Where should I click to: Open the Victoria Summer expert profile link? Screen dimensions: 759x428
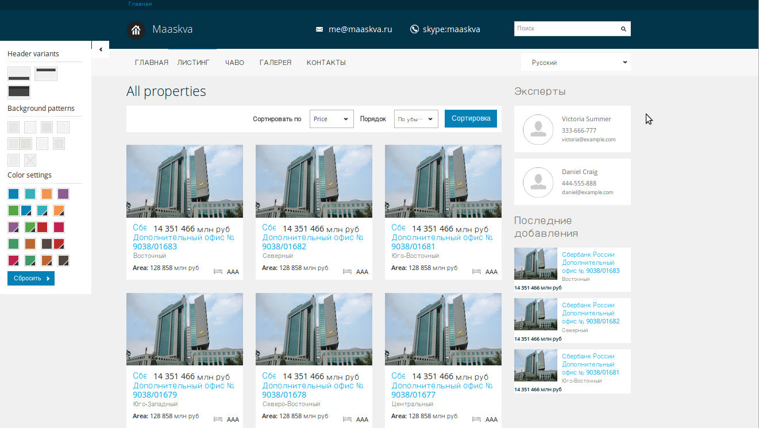click(x=587, y=119)
